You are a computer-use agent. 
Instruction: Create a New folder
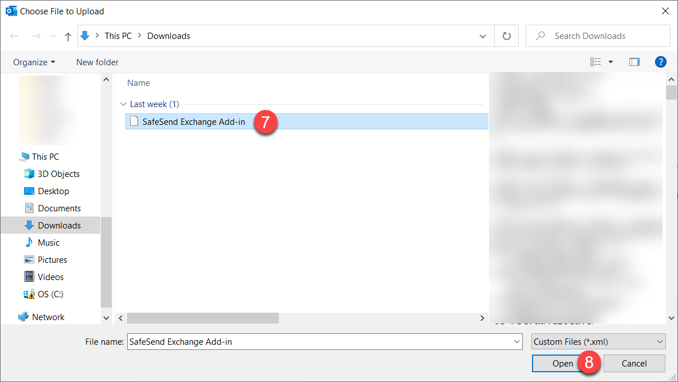(97, 62)
